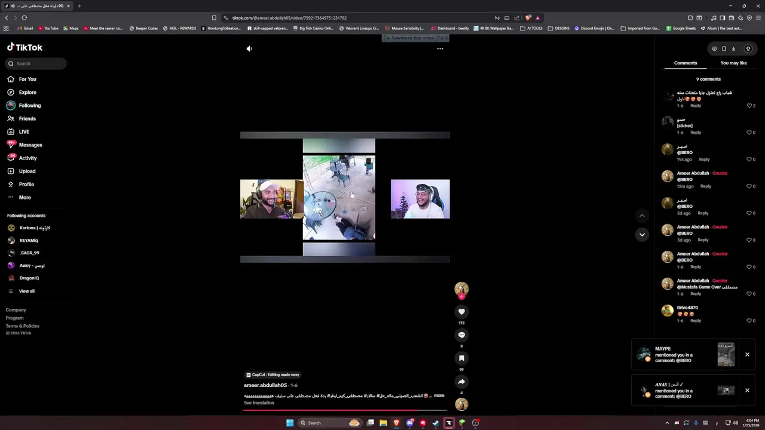This screenshot has height=430, width=765.
Task: Like the [sticker] comment
Action: [749, 133]
